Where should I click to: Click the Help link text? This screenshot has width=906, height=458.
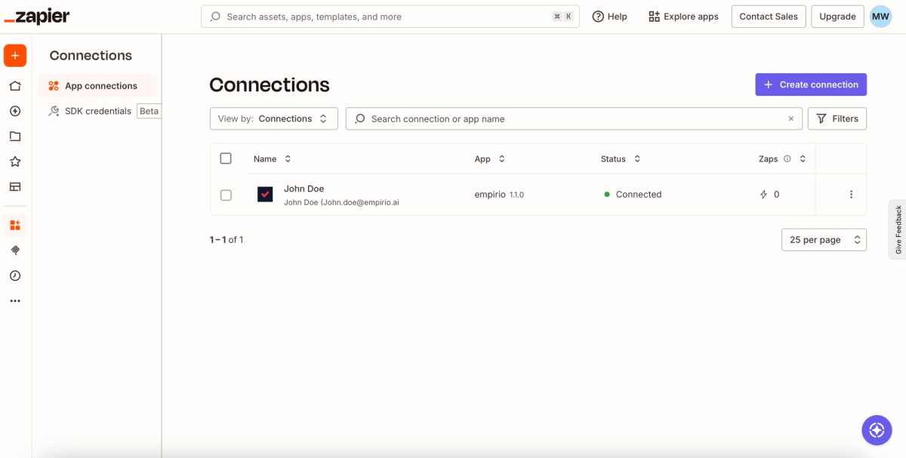(618, 17)
